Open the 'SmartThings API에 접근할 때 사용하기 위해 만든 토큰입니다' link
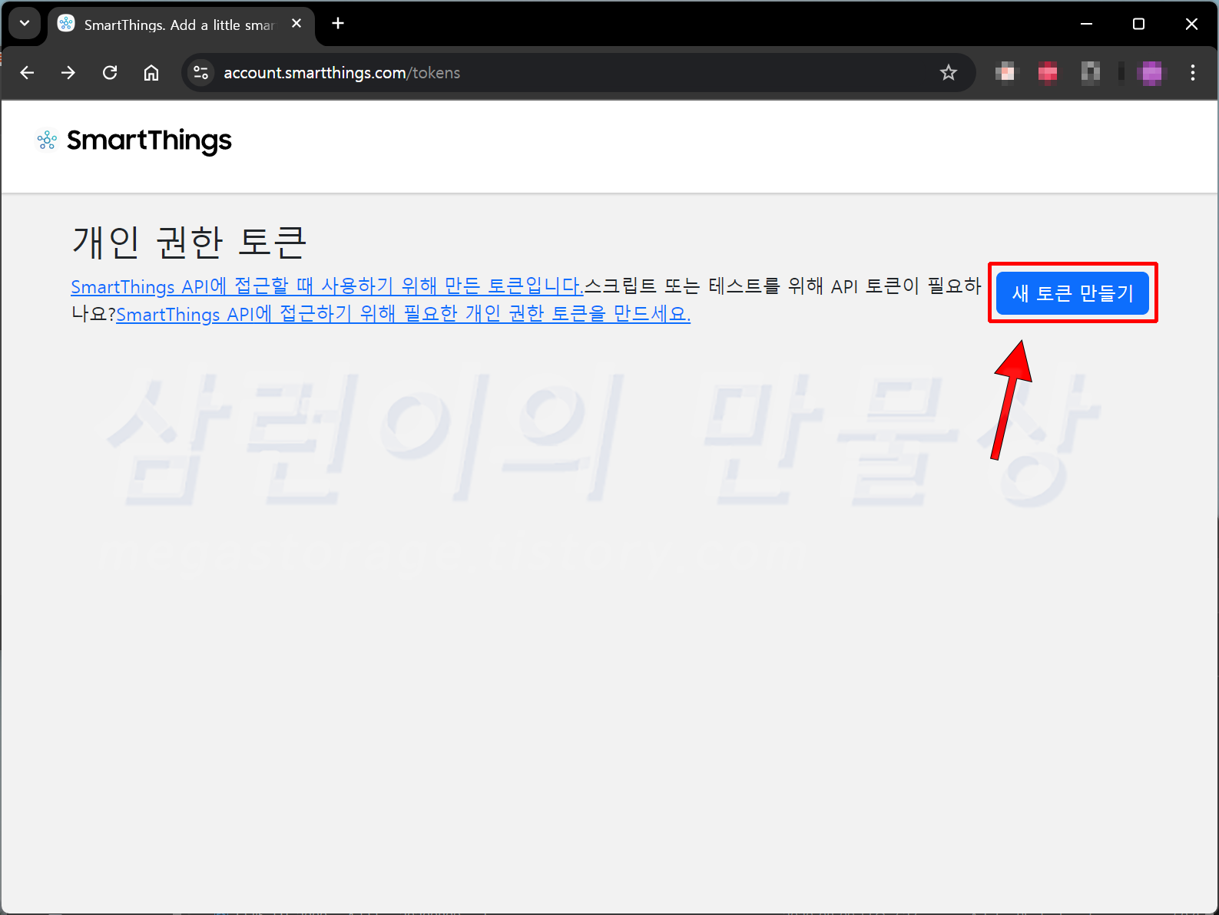 point(327,286)
